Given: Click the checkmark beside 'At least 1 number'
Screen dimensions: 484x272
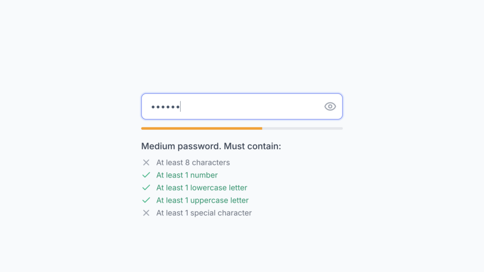Looking at the screenshot, I should click(147, 175).
